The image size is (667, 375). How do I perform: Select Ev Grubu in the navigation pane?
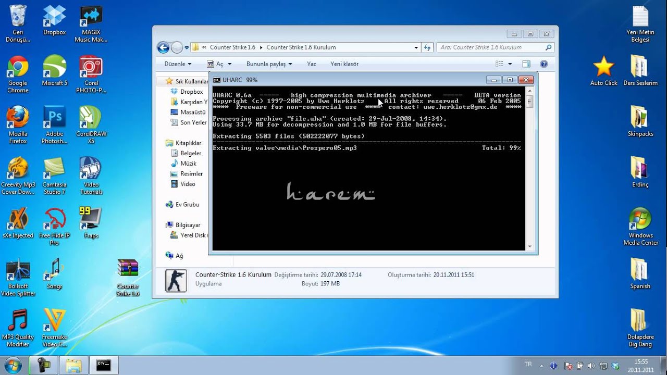pos(182,205)
